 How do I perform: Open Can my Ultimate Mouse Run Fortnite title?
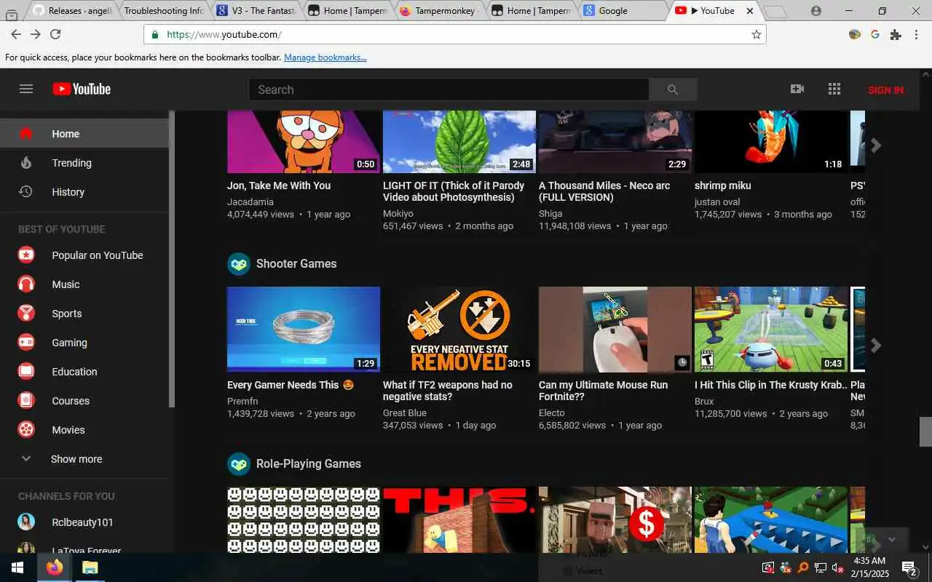[603, 391]
